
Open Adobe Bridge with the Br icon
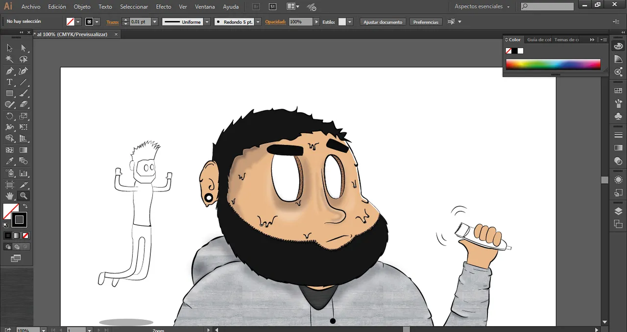point(256,7)
